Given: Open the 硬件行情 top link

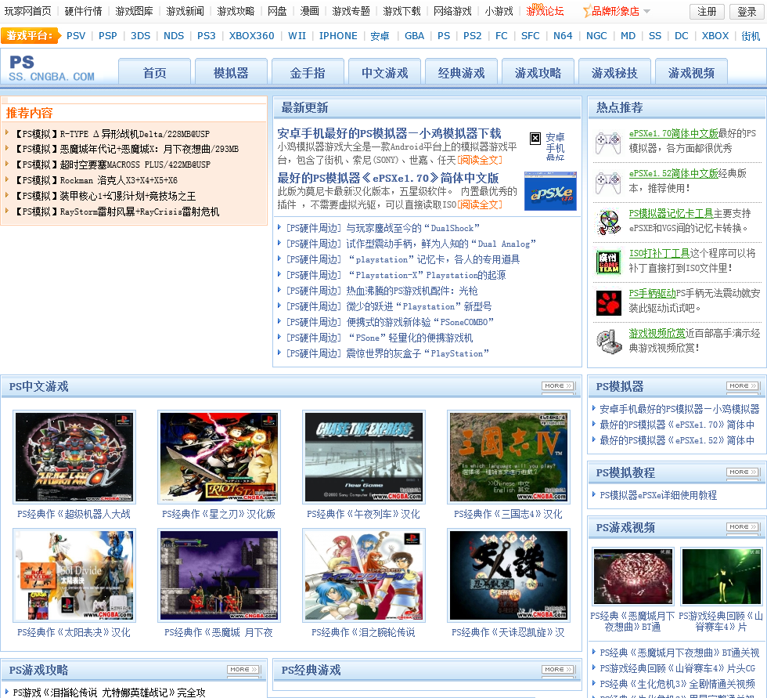Looking at the screenshot, I should [x=83, y=11].
